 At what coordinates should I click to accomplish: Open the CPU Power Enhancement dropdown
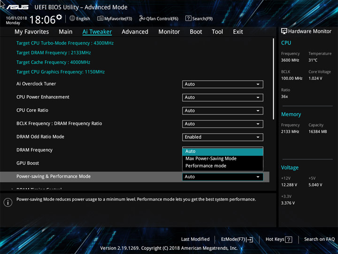(223, 97)
